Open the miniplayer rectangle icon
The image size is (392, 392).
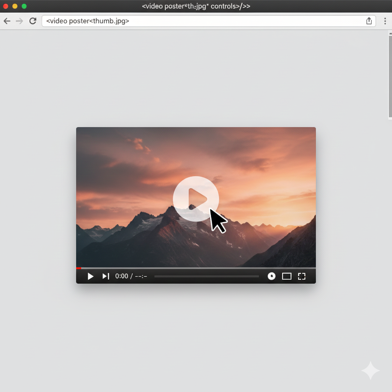(286, 276)
